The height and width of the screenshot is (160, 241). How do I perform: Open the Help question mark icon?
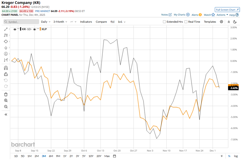pyautogui.click(x=237, y=15)
